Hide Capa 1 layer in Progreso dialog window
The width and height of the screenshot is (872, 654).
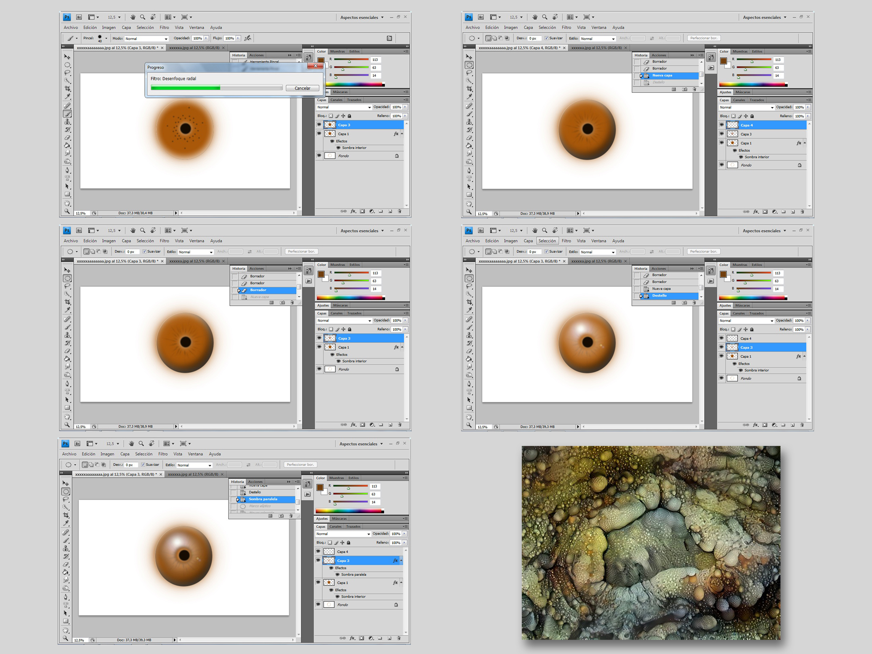[319, 134]
